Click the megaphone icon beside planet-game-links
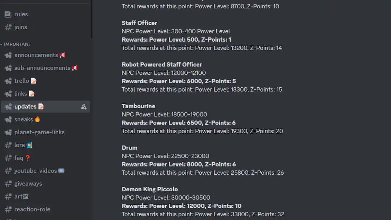391x220 pixels. (x=8, y=132)
